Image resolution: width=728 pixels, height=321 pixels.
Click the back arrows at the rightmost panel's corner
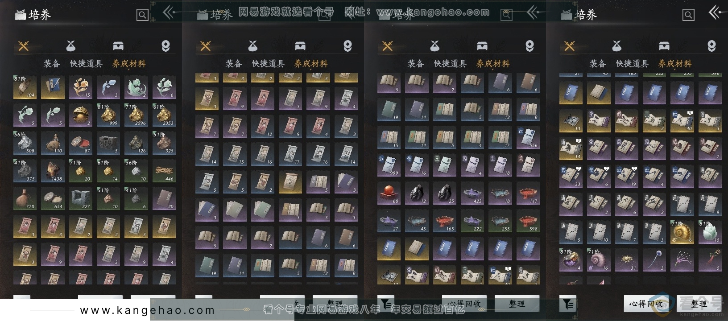(x=716, y=12)
